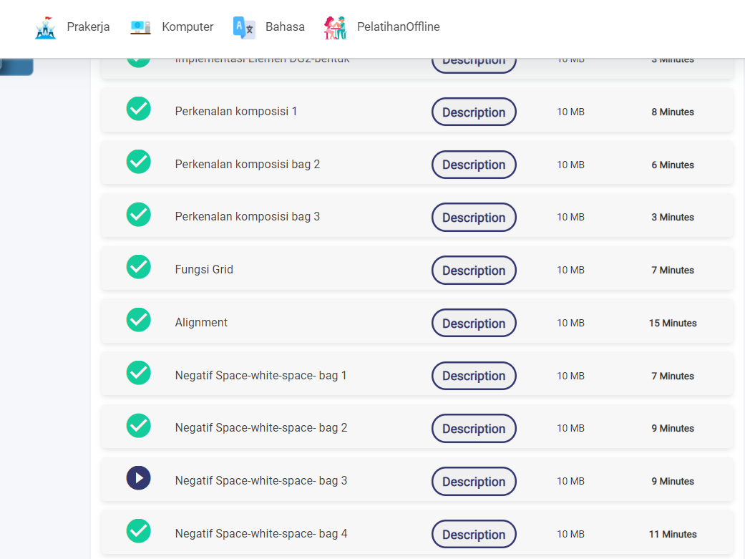Play Negatif Space-white-space- bag 3 video
The width and height of the screenshot is (745, 559).
139,478
